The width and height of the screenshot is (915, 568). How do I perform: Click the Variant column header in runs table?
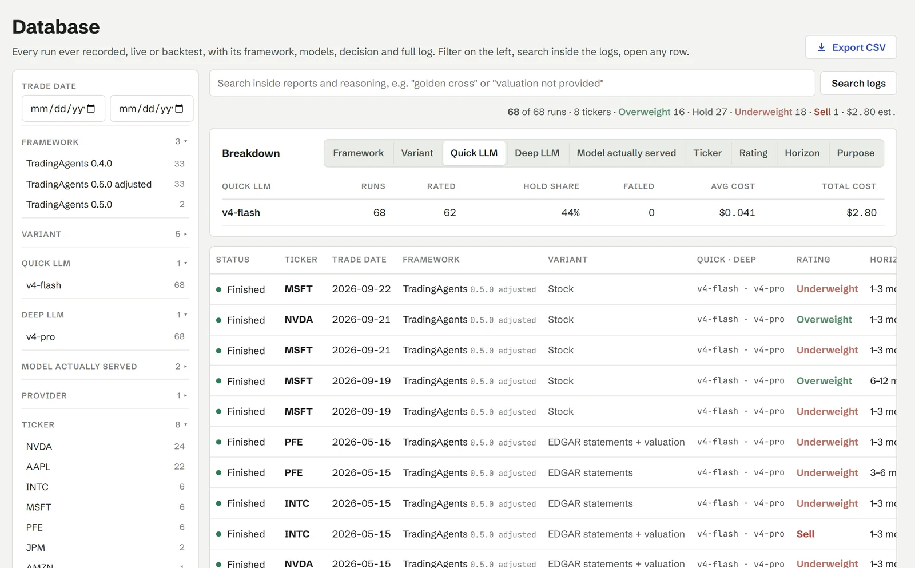(x=567, y=260)
